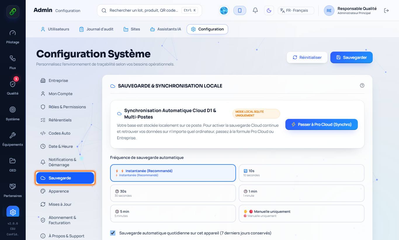The image size is (399, 240).
Task: Select the 1 min backup frequency
Action: pos(301,193)
